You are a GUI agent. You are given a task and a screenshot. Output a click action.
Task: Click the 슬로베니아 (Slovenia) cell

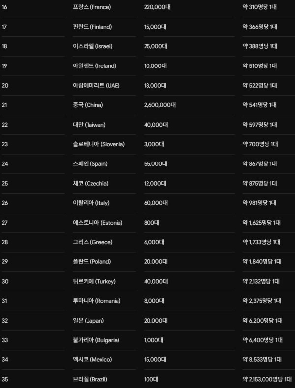point(99,144)
